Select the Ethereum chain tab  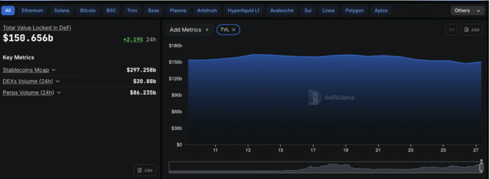tap(33, 11)
